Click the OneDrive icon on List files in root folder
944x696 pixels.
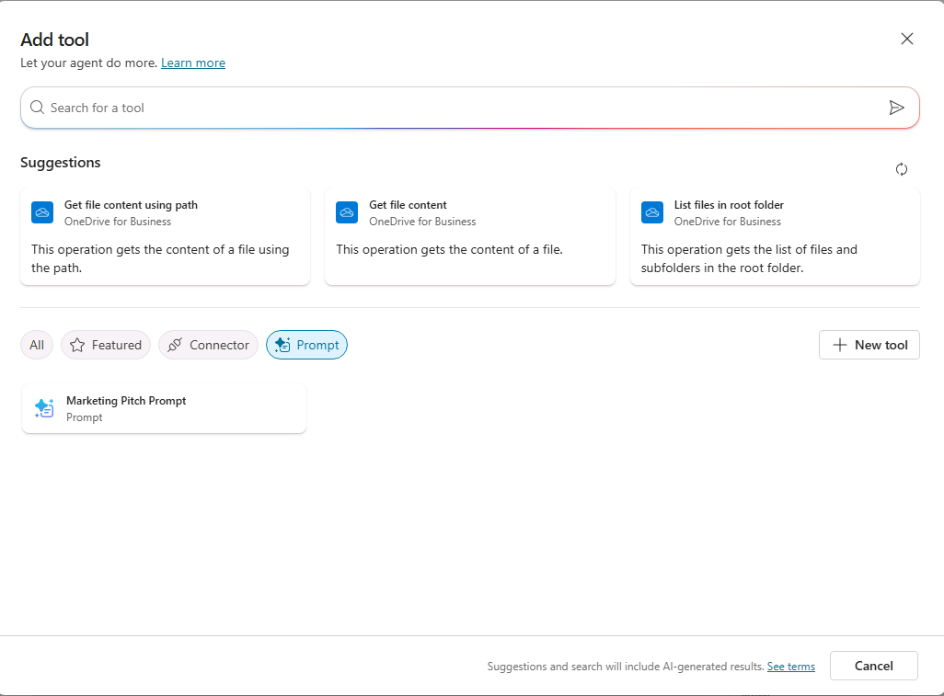[x=651, y=212]
